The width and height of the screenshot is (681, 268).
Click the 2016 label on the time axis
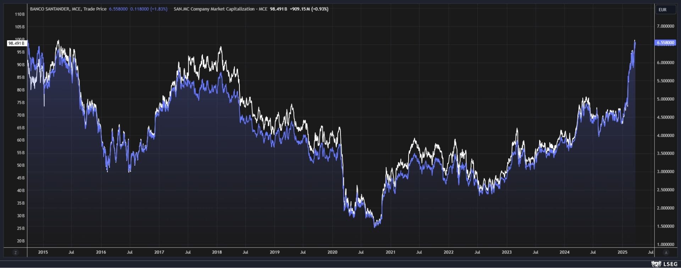101,252
